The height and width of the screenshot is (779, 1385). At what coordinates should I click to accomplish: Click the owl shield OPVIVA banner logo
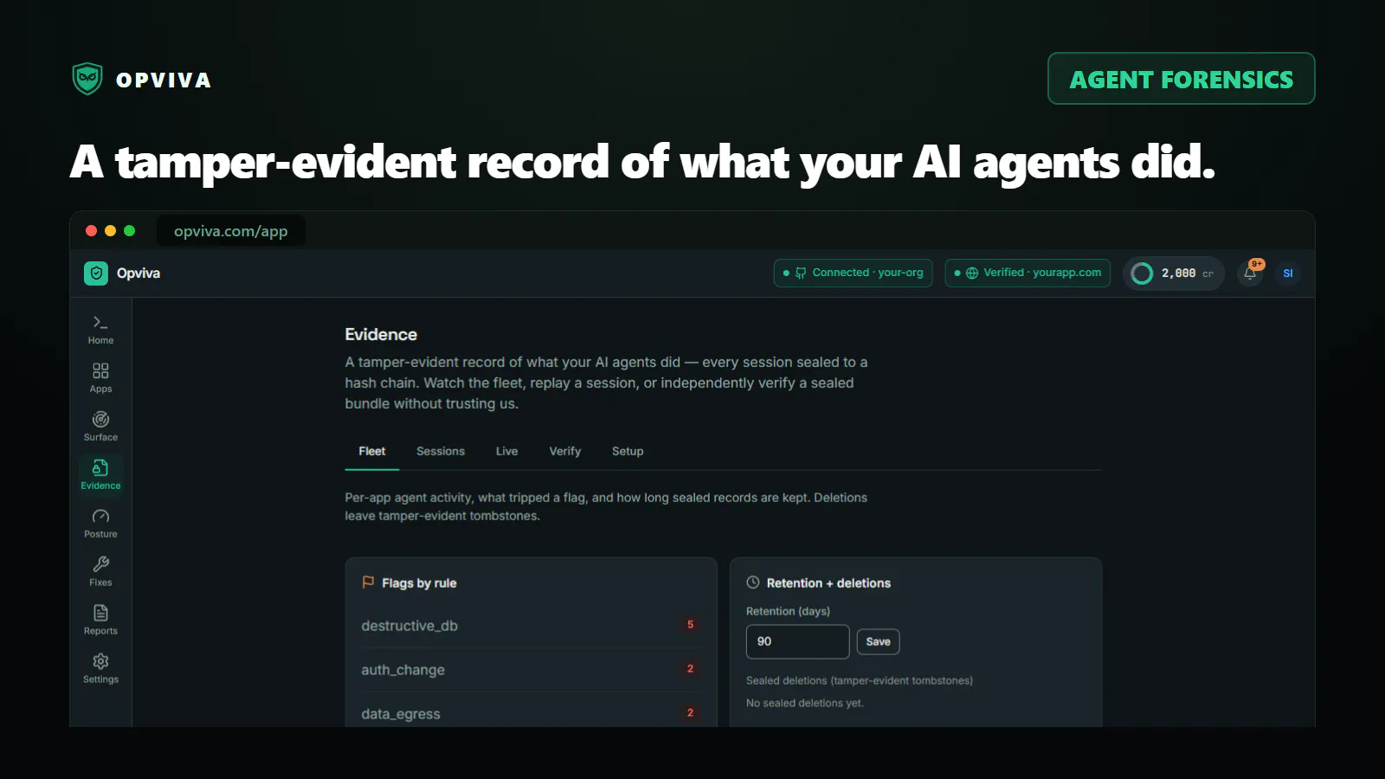pyautogui.click(x=87, y=79)
